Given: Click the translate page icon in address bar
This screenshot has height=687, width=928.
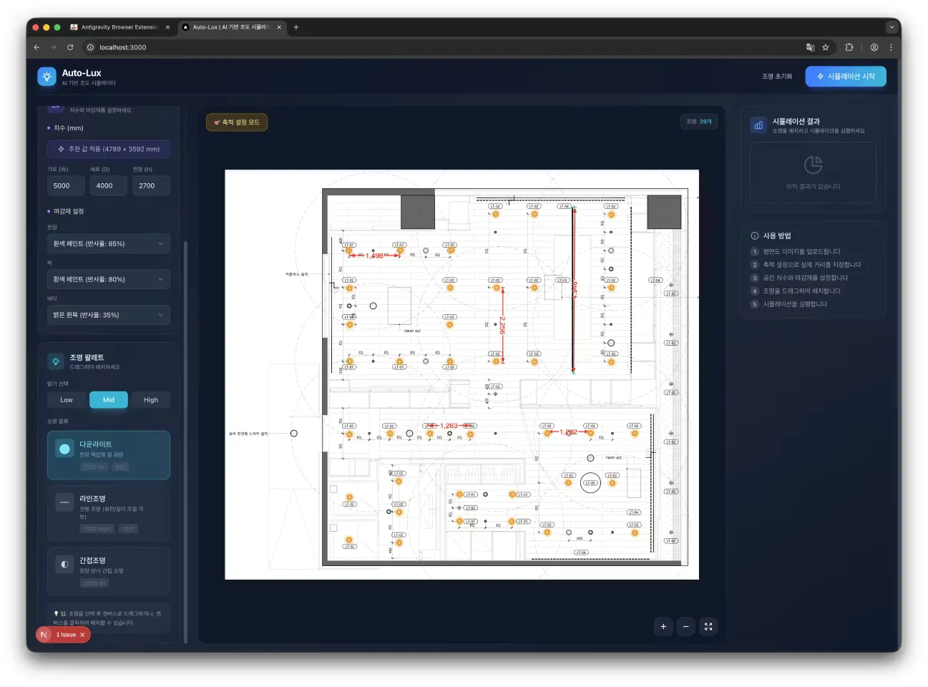Looking at the screenshot, I should pos(810,47).
